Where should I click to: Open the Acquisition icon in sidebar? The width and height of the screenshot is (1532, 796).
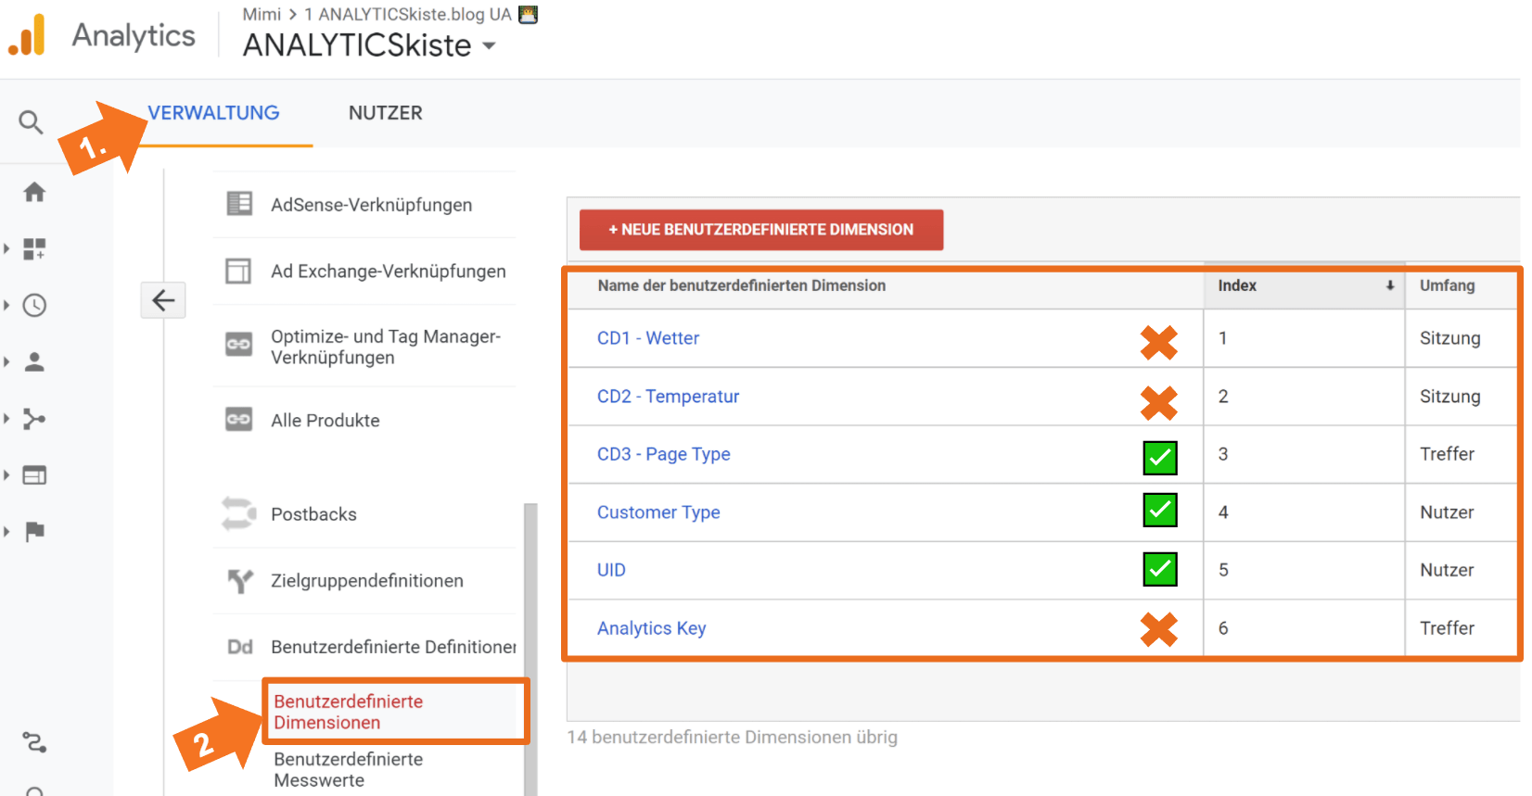click(x=34, y=419)
